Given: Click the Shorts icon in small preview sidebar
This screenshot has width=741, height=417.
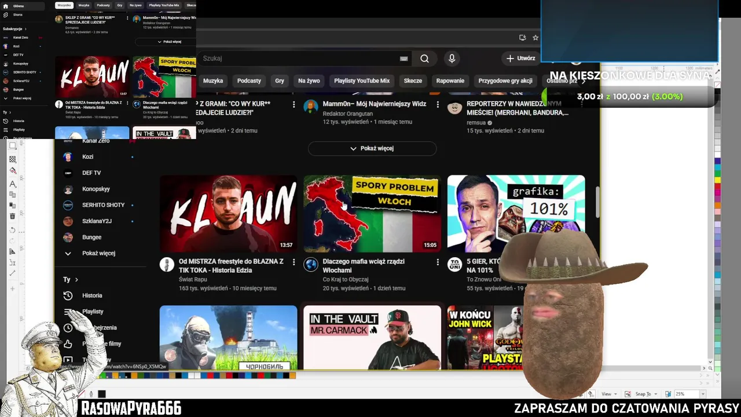Looking at the screenshot, I should pos(5,14).
